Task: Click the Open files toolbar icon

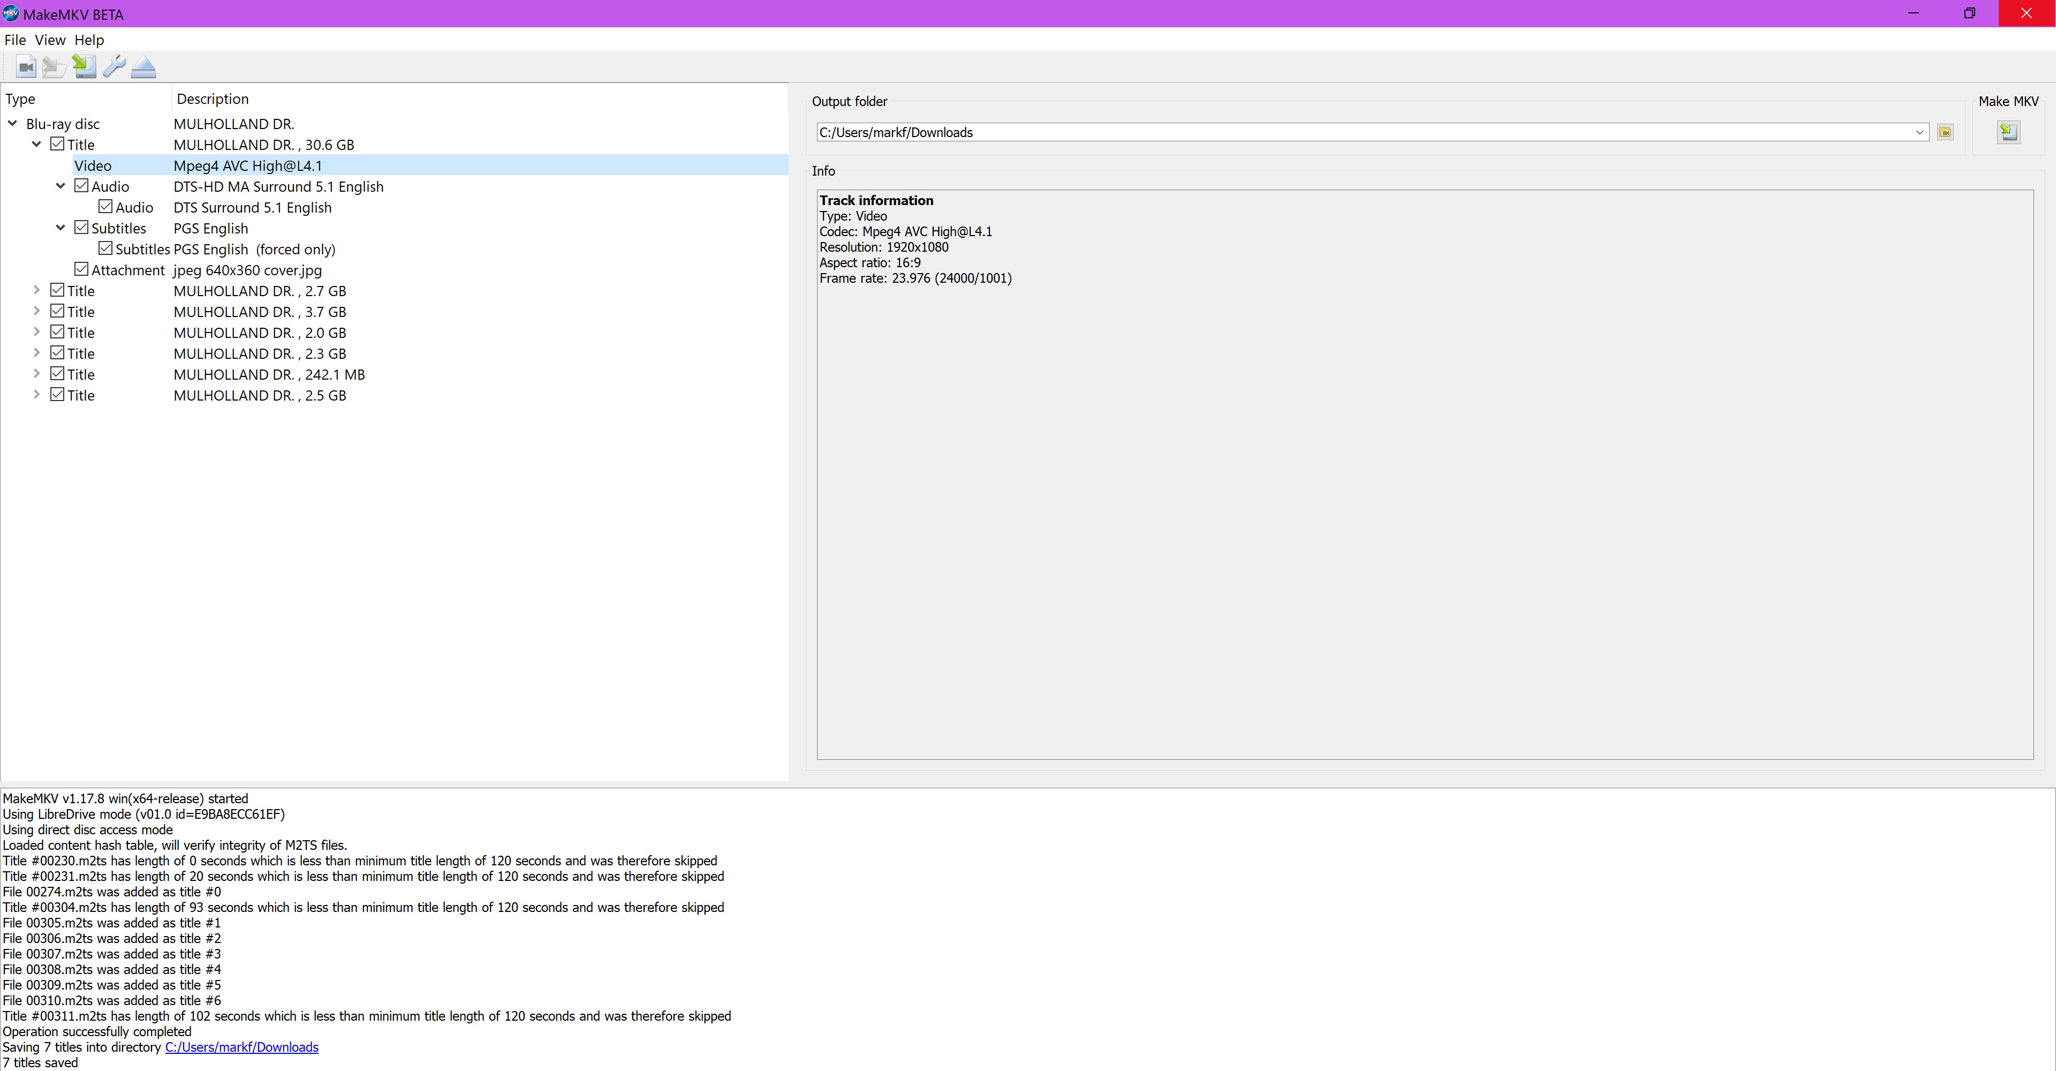Action: point(54,67)
